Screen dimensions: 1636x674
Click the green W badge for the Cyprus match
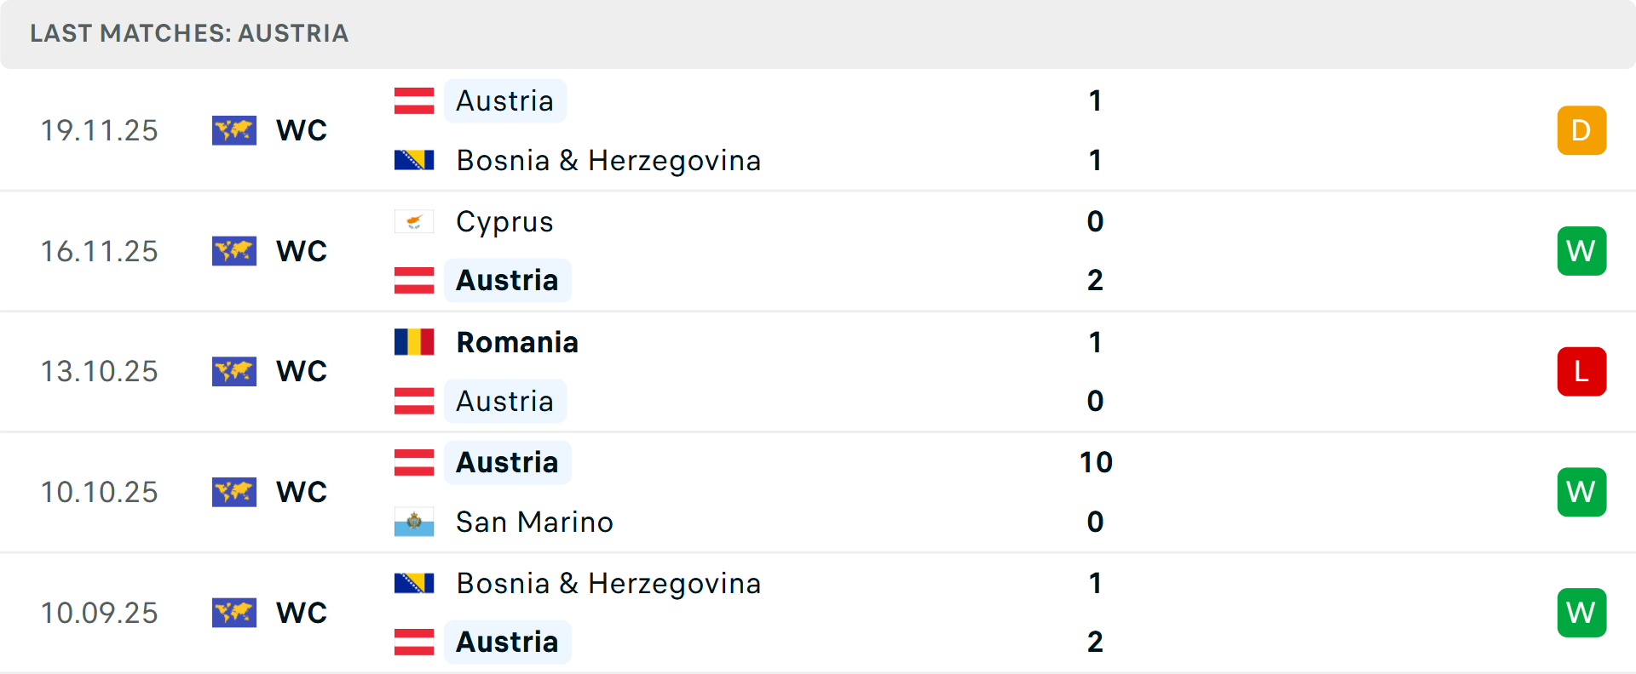point(1581,251)
